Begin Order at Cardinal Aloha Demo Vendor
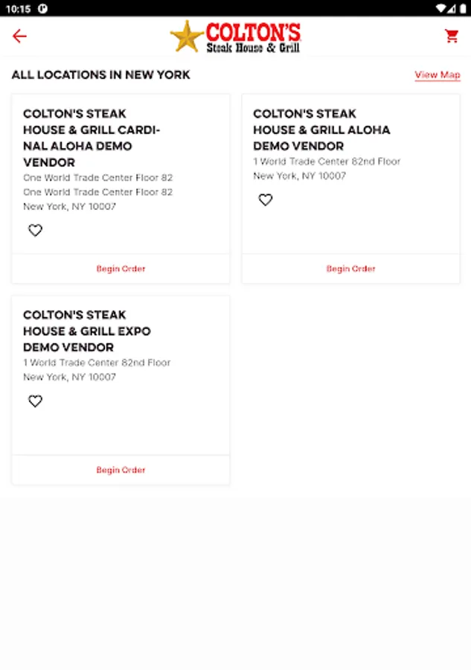Image resolution: width=471 pixels, height=670 pixels. click(x=121, y=269)
